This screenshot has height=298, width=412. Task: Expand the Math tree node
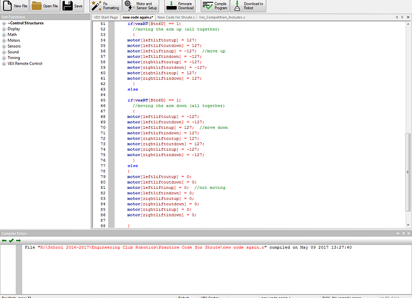point(4,35)
